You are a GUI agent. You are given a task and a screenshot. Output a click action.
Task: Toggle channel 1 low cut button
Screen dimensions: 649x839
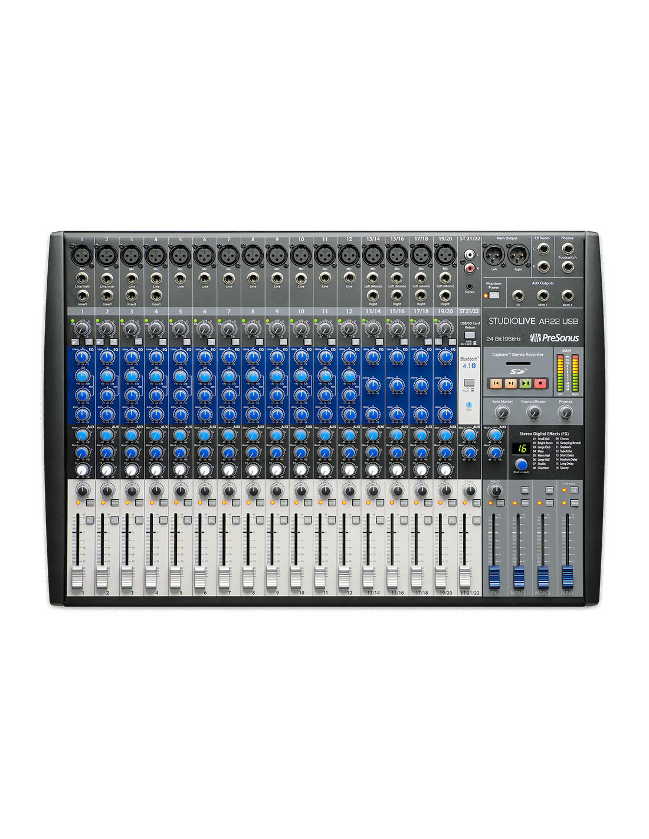pos(89,342)
